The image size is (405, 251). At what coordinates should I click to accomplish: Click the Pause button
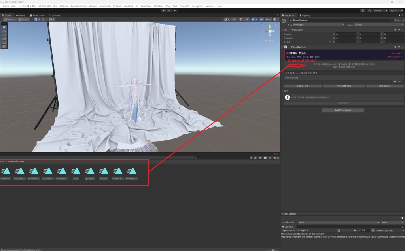(x=169, y=11)
